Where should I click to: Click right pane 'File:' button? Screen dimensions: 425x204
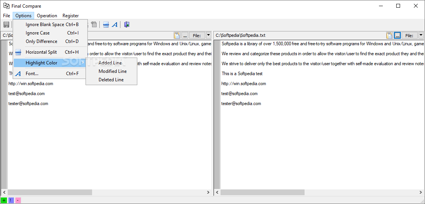click(x=410, y=35)
